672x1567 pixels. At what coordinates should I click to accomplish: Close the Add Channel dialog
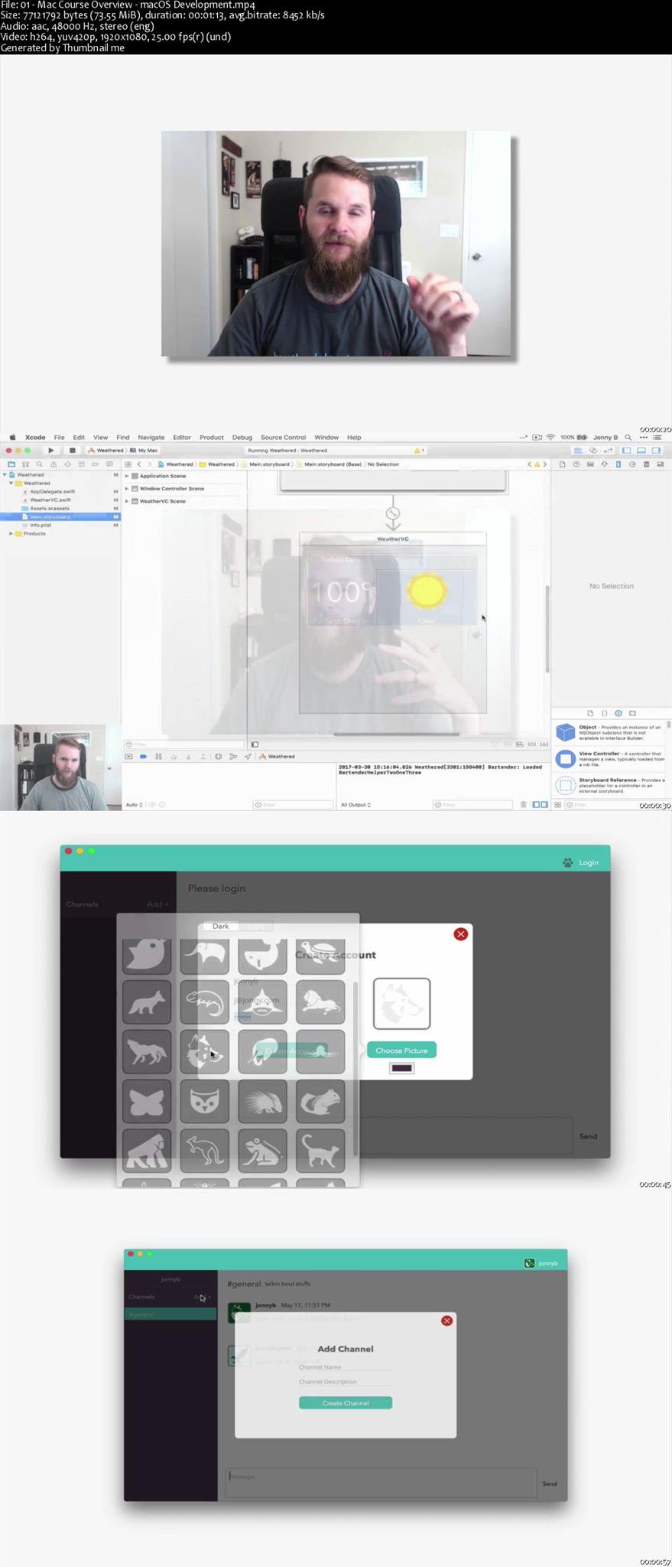click(x=446, y=1321)
